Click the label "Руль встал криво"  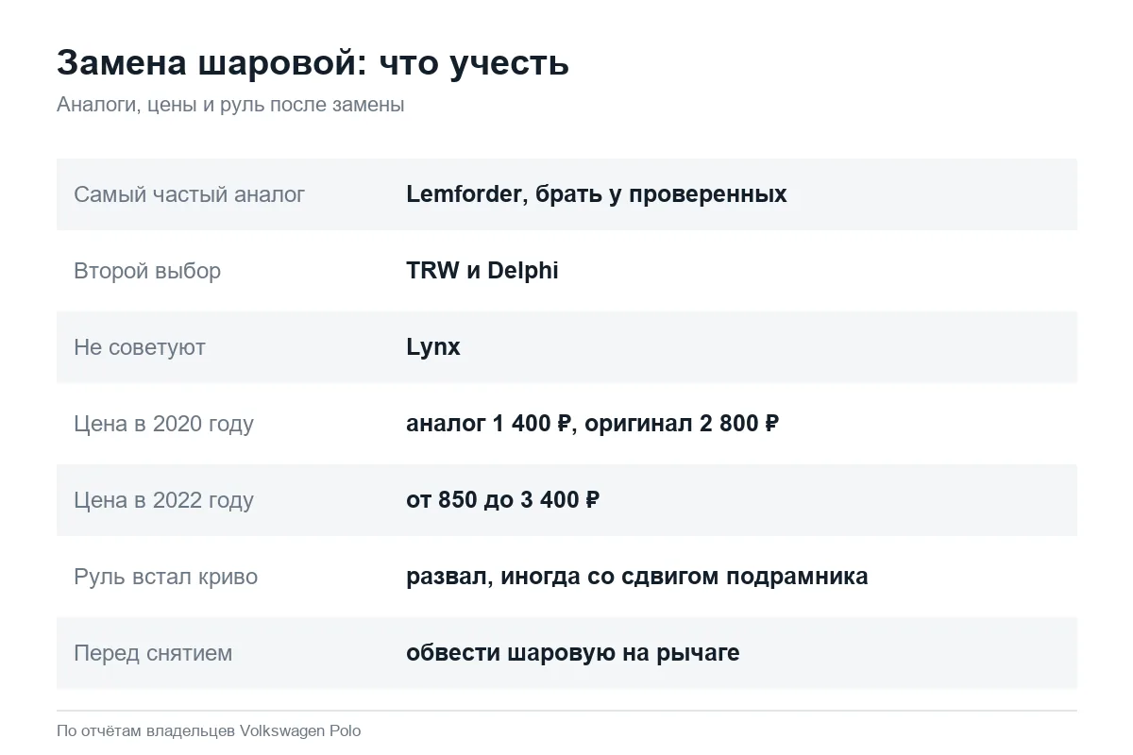click(165, 577)
